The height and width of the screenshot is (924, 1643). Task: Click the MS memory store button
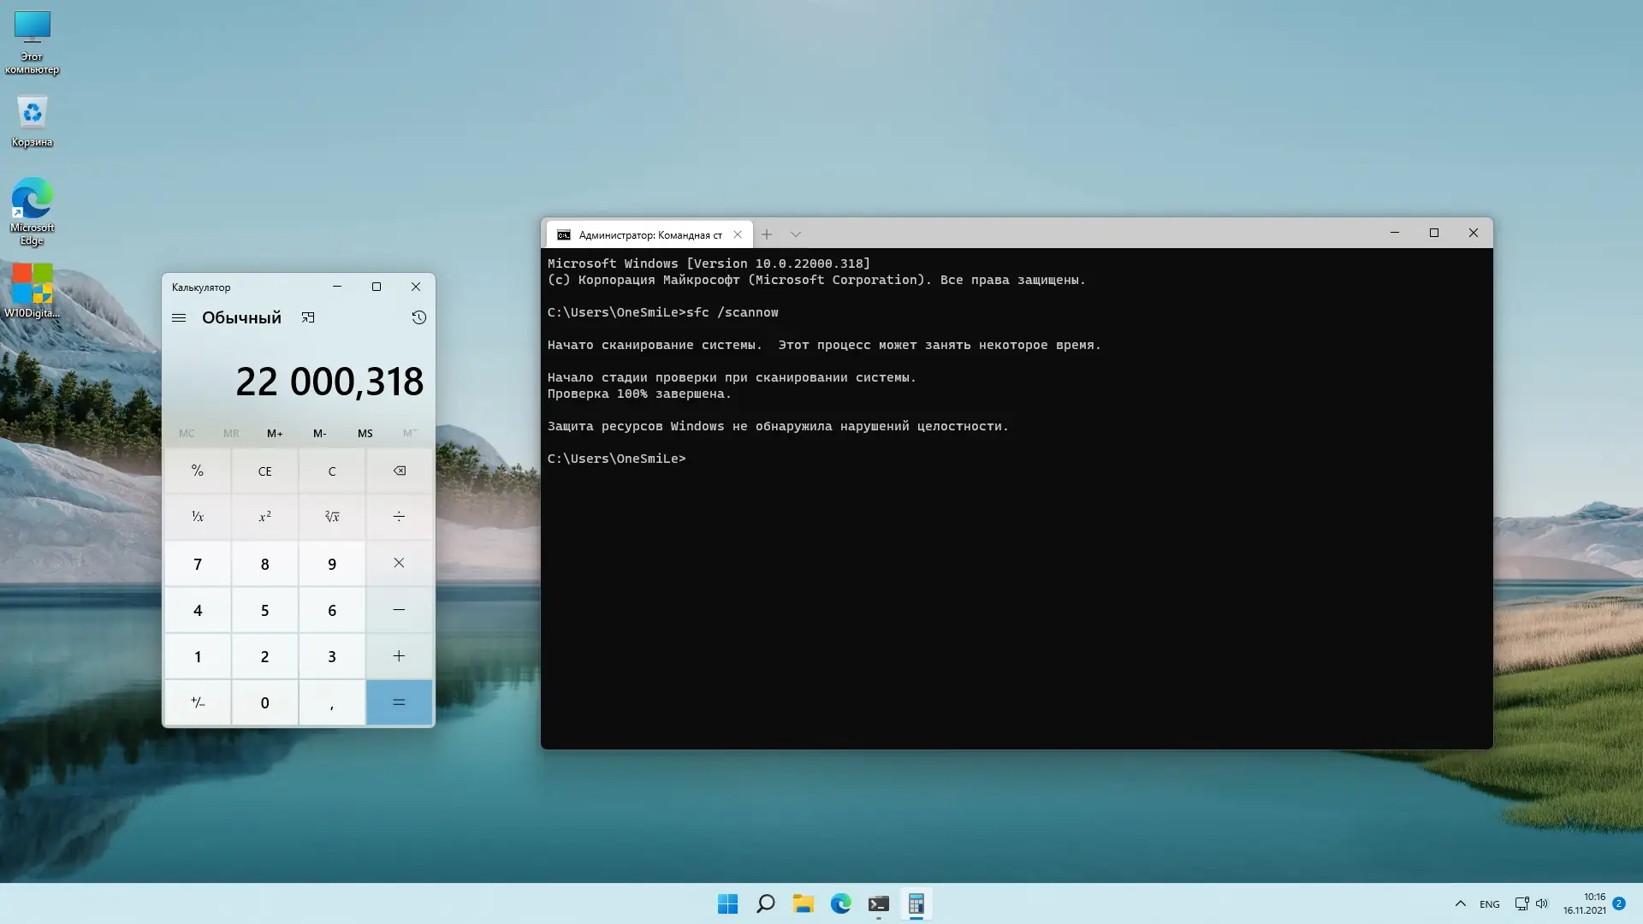coord(365,434)
